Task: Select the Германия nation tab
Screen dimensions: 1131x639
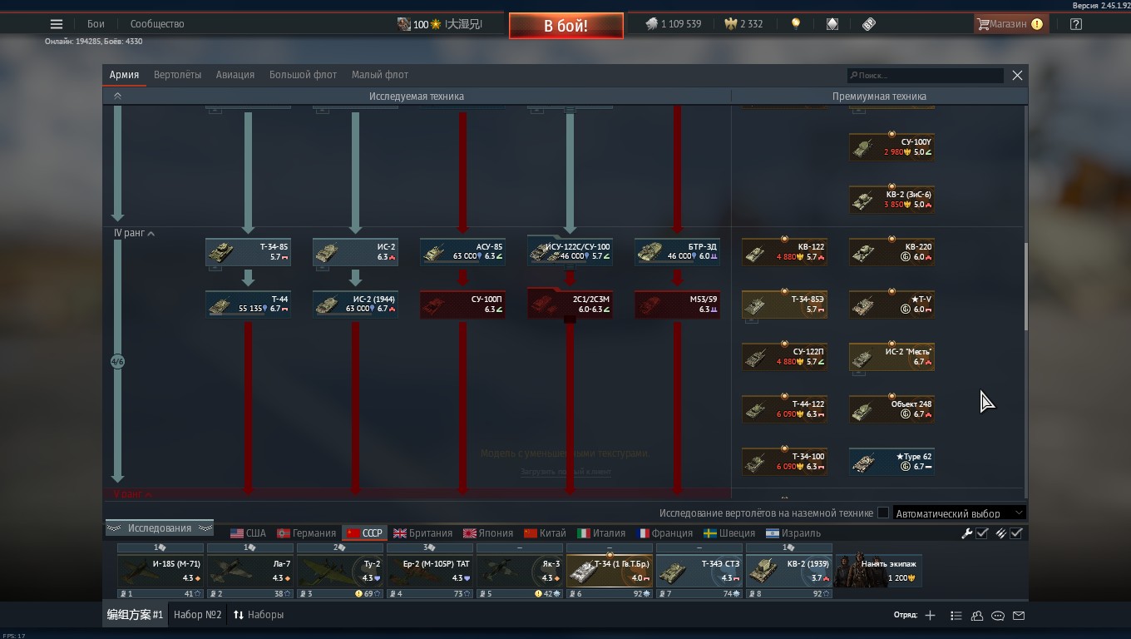Action: click(306, 533)
